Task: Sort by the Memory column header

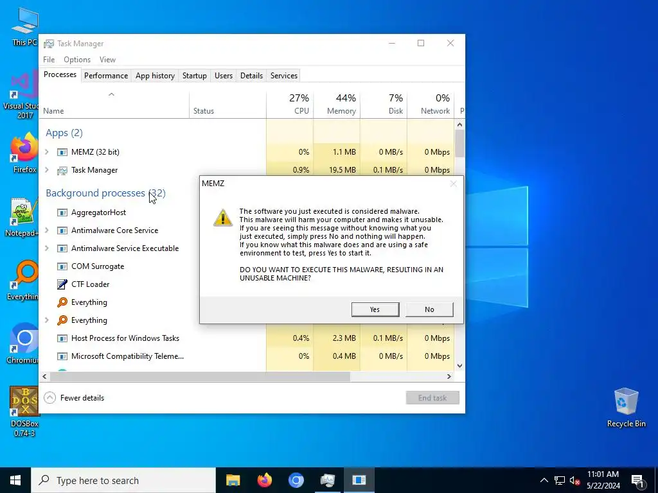Action: coord(337,105)
